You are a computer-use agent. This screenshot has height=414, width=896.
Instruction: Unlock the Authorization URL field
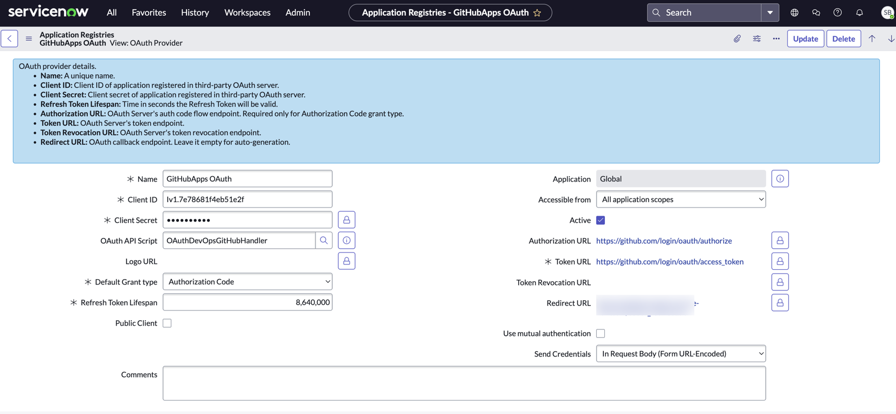pos(780,241)
